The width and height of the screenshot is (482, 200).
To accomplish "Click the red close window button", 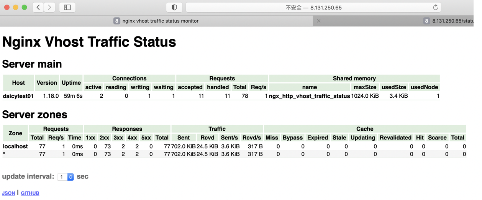I will point(7,7).
